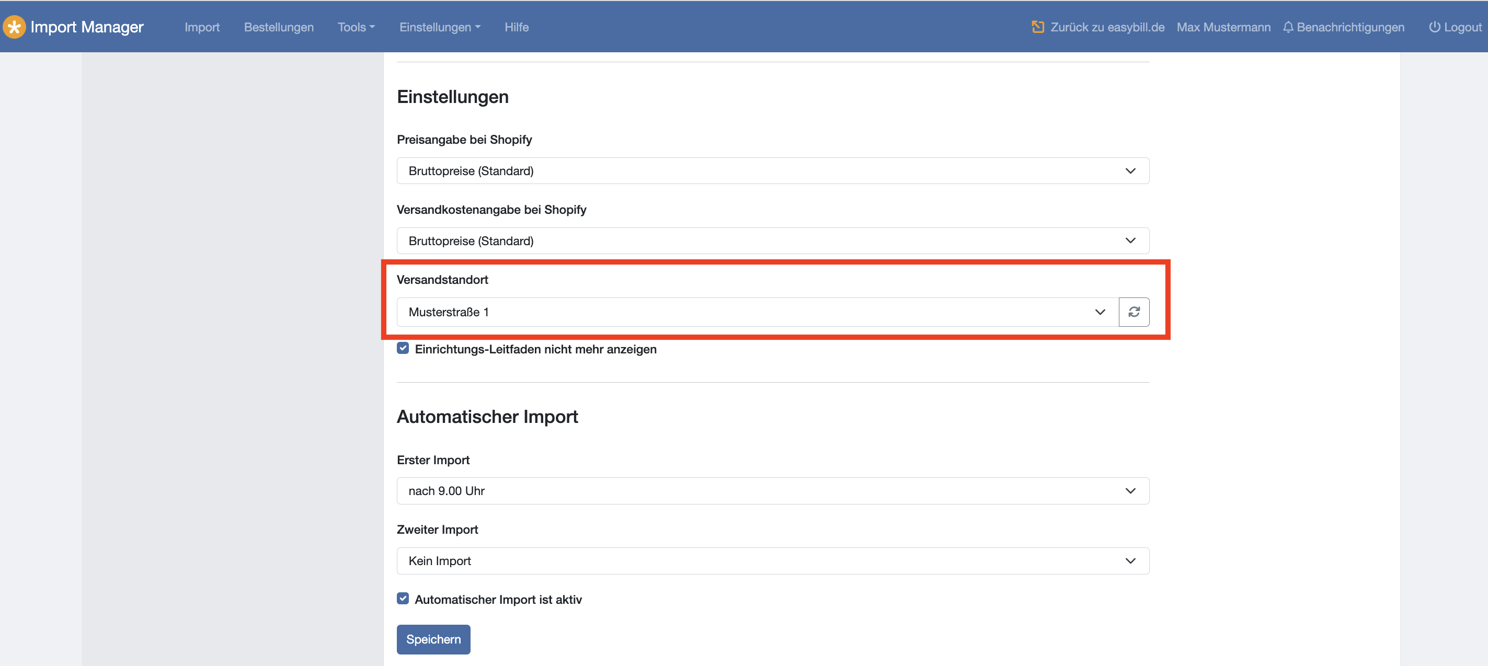The width and height of the screenshot is (1488, 666).
Task: Click the Versandkostenangabe bei Shopify label
Action: (x=491, y=210)
